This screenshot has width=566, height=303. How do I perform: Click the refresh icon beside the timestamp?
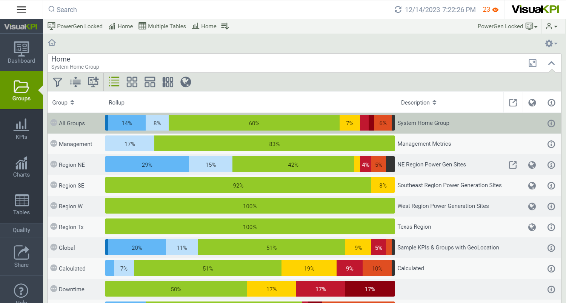click(x=398, y=10)
